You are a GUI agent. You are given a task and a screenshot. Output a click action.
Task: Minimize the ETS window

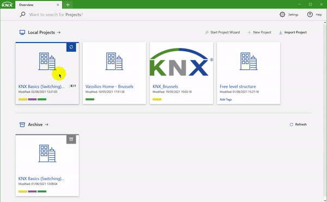(x=299, y=4)
